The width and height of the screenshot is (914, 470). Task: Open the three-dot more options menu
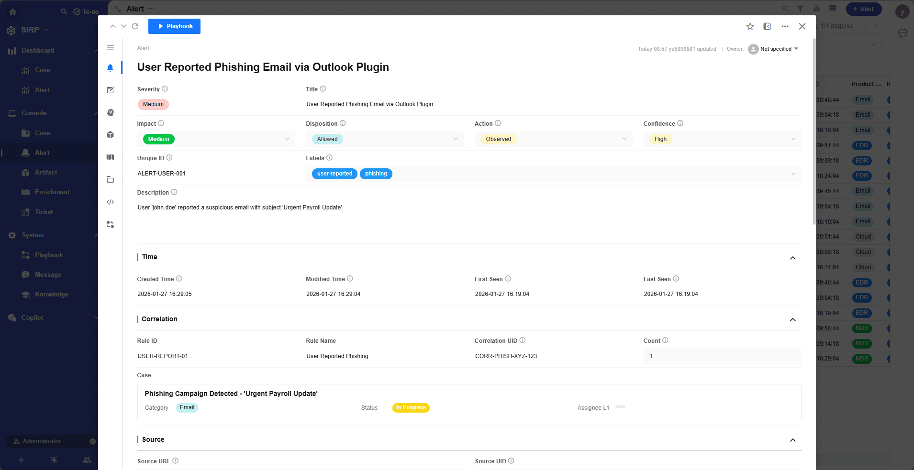(785, 26)
